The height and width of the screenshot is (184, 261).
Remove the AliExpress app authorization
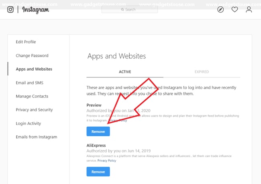coord(98,172)
